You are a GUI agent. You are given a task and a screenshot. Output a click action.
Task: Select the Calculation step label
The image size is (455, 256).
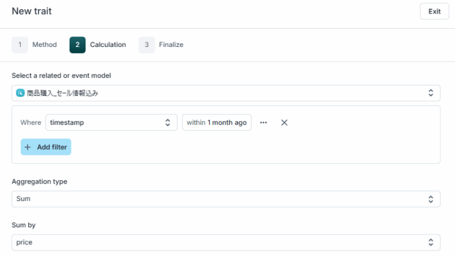point(108,45)
